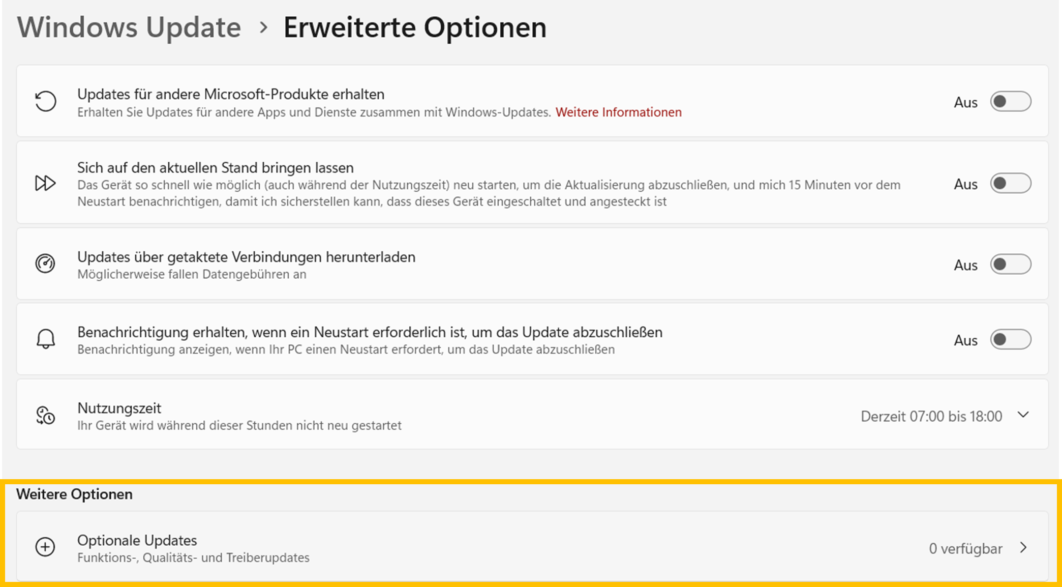1062x587 pixels.
Task: Click the Nutzungszeit clock icon
Action: pyautogui.click(x=45, y=416)
